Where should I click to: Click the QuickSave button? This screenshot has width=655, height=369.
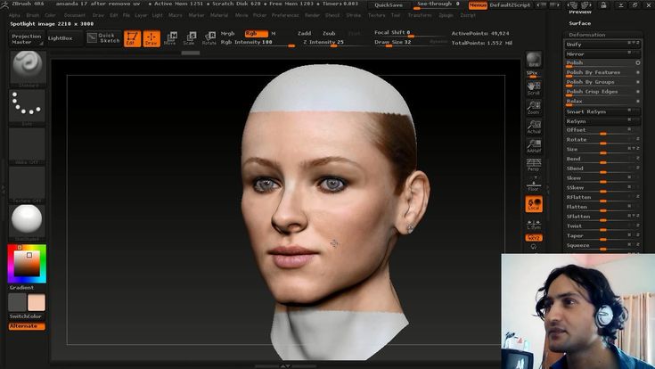(x=389, y=5)
